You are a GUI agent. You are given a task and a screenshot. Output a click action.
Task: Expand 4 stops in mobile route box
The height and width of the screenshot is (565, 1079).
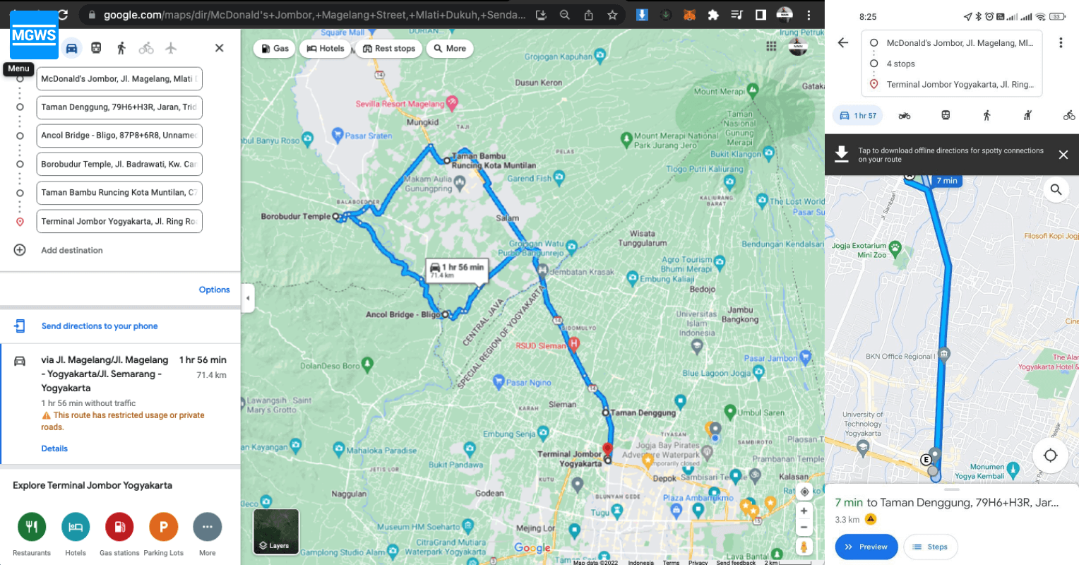[x=901, y=64]
